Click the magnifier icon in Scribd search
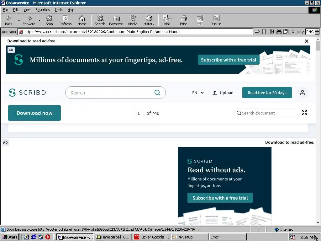321x241 pixels. point(157,93)
